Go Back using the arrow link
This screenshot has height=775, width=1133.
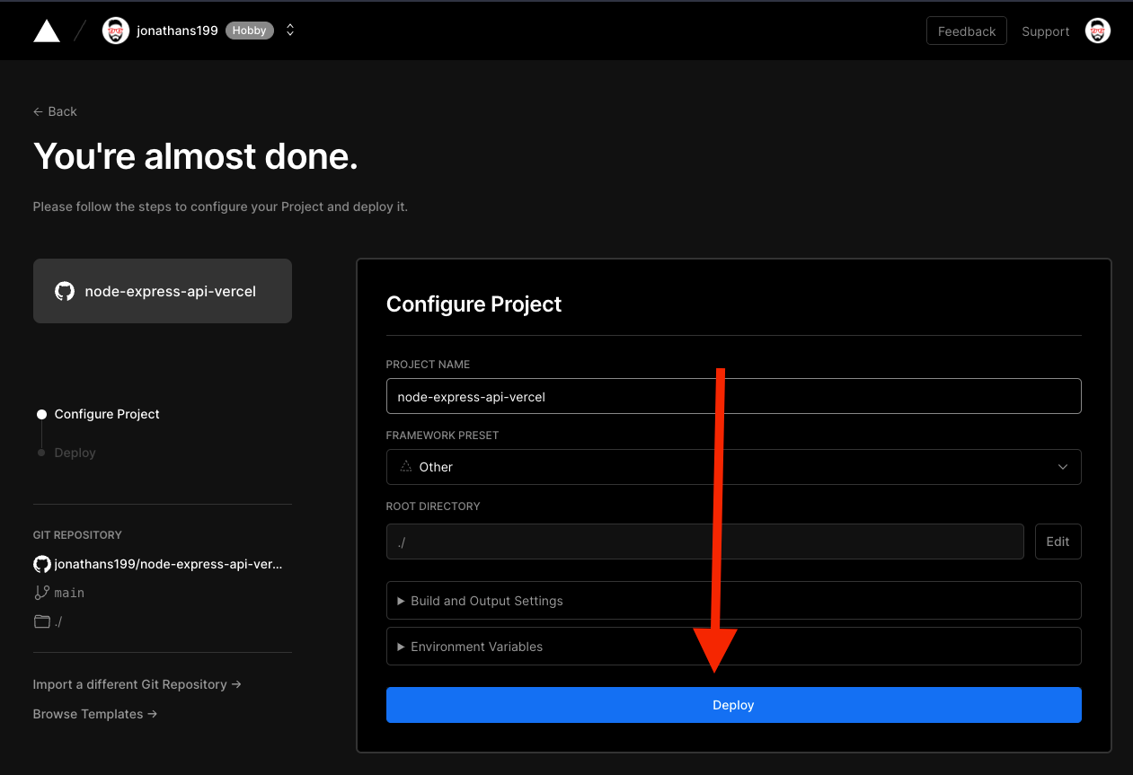(55, 111)
